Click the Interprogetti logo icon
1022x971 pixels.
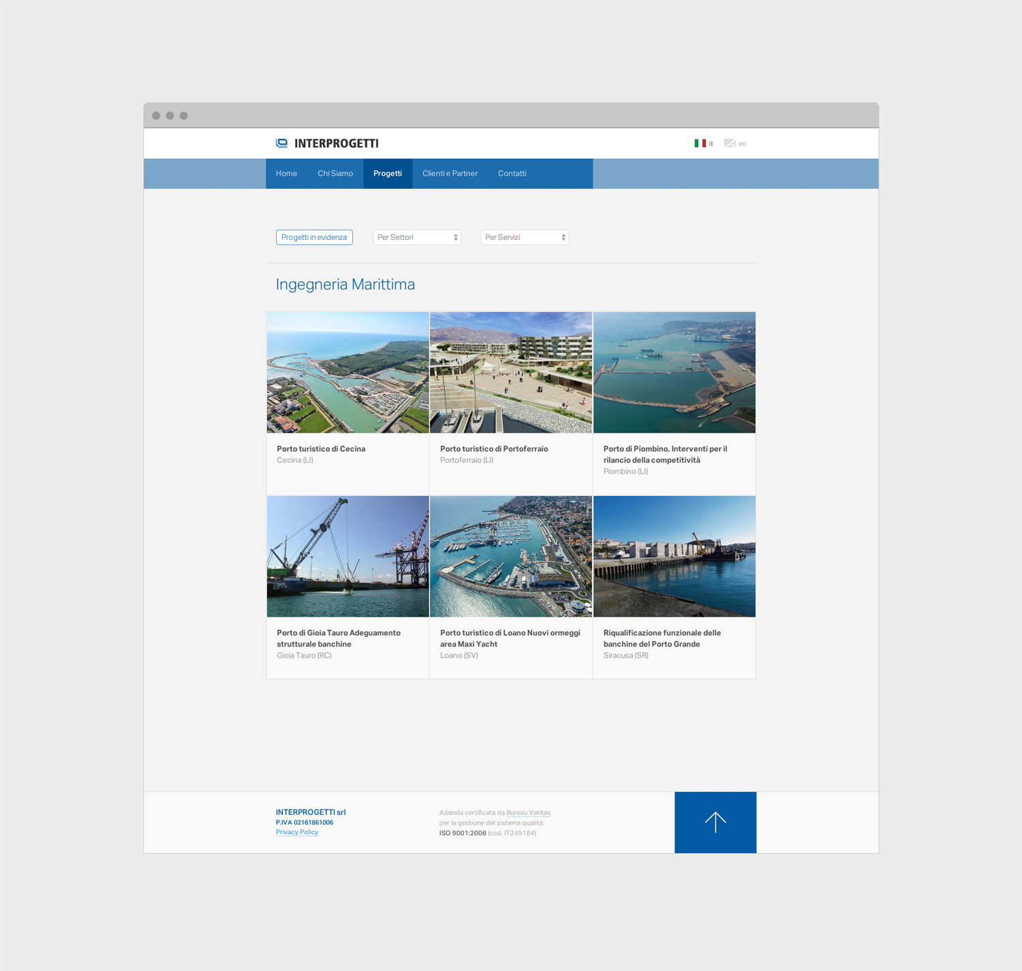pyautogui.click(x=281, y=143)
